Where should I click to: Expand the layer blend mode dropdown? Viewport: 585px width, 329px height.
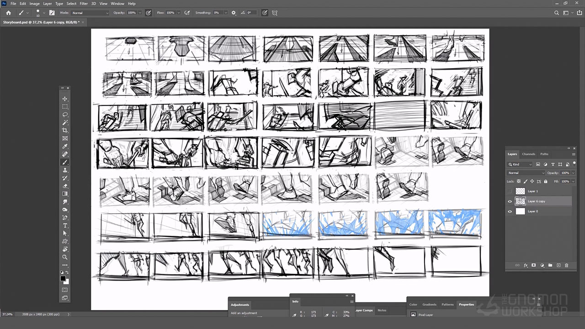coord(526,173)
